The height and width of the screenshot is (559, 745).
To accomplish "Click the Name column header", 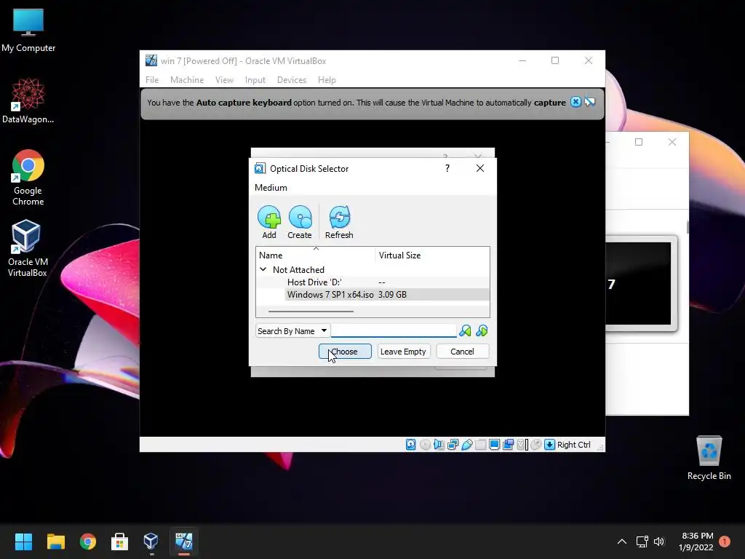I will click(x=316, y=255).
